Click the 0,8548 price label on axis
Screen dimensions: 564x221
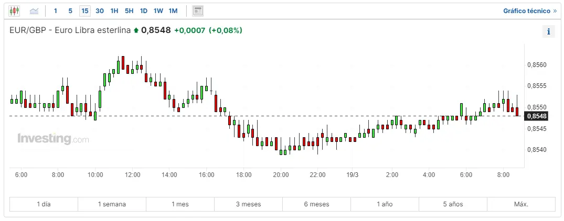pyautogui.click(x=537, y=116)
